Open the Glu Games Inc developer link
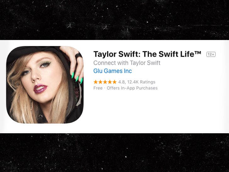The image size is (229, 172). coord(113,71)
